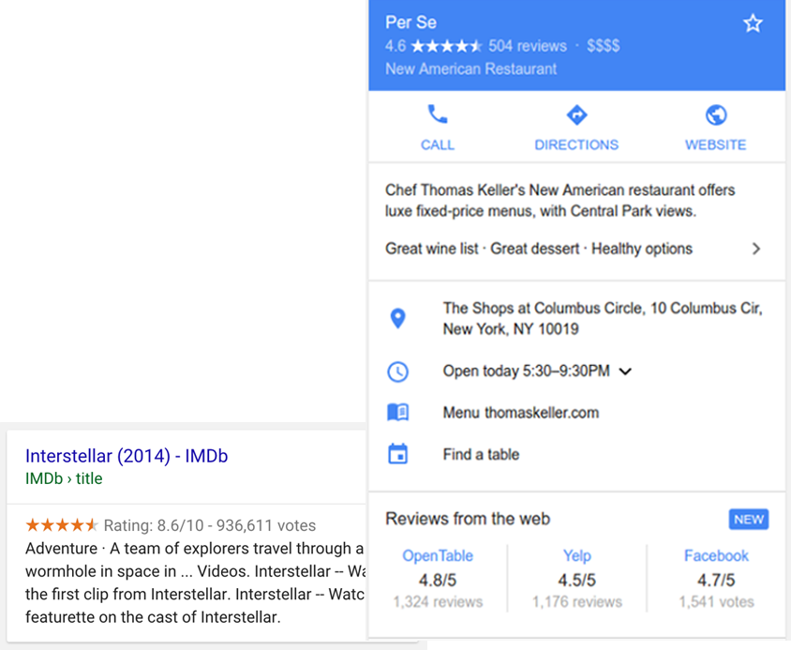This screenshot has height=650, width=791.
Task: Click the calendar reservation icon
Action: coord(397,454)
